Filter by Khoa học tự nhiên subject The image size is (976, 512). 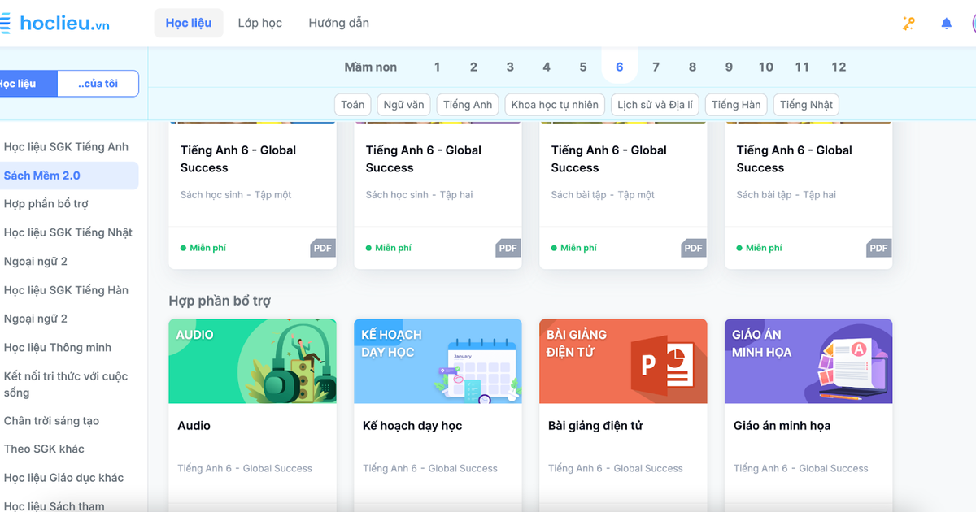[555, 105]
